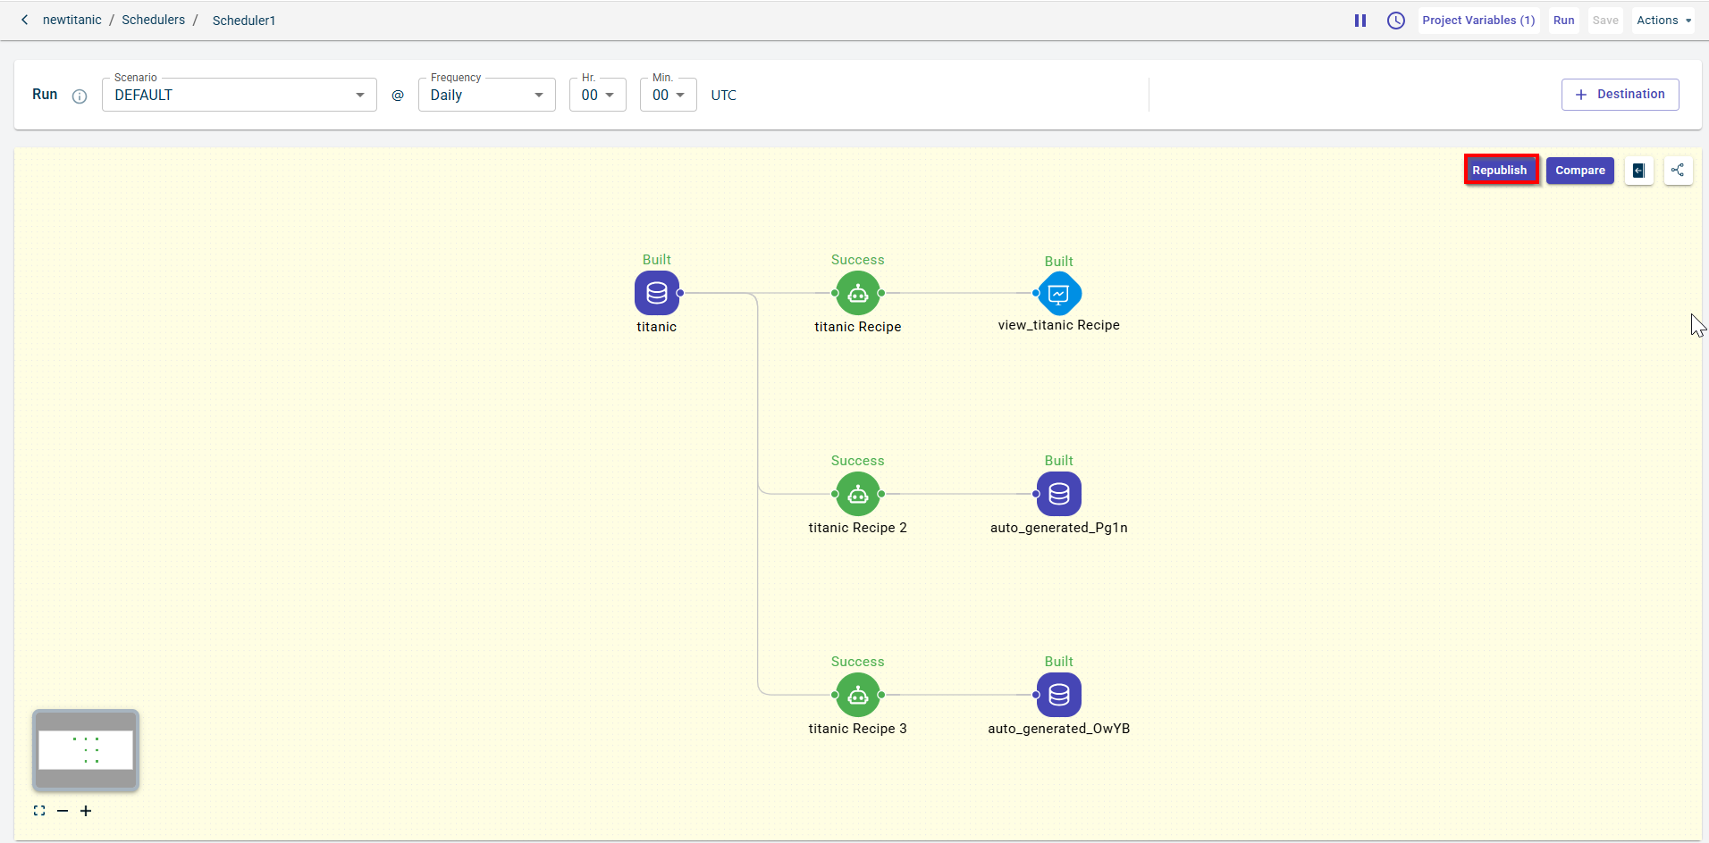Toggle the side panel collapse icon
The image size is (1709, 843).
point(1638,171)
